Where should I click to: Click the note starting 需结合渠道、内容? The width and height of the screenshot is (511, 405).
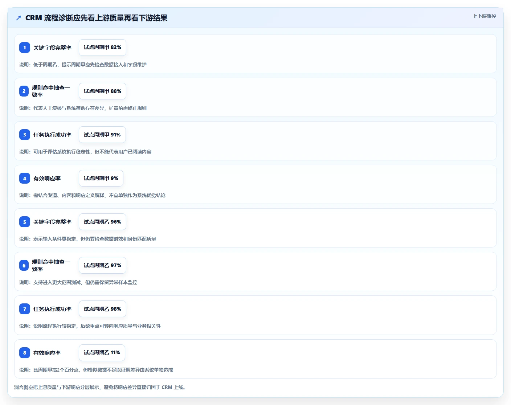click(92, 195)
